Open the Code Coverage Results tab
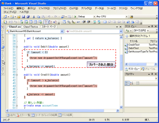 pos(44,115)
